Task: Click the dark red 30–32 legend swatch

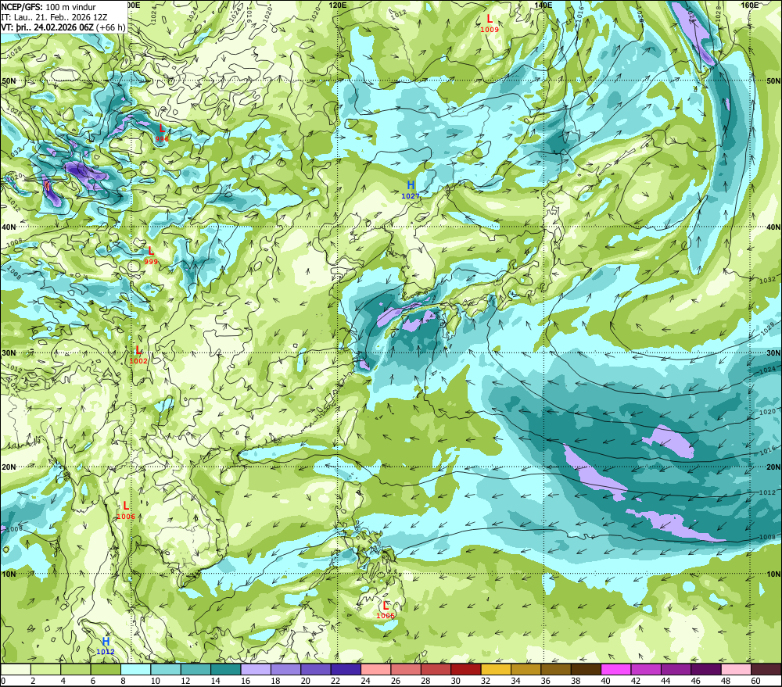Action: point(466,669)
